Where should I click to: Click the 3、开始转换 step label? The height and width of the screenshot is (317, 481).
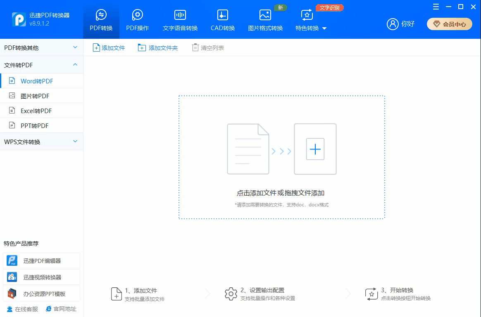coord(397,290)
